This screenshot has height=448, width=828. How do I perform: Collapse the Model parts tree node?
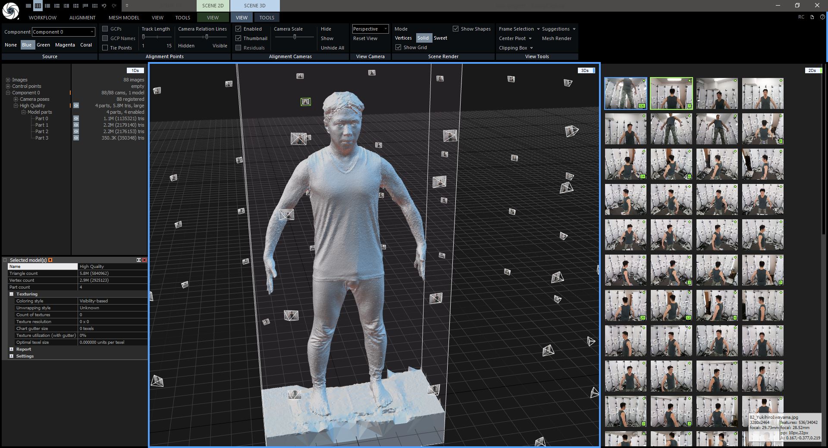[23, 112]
